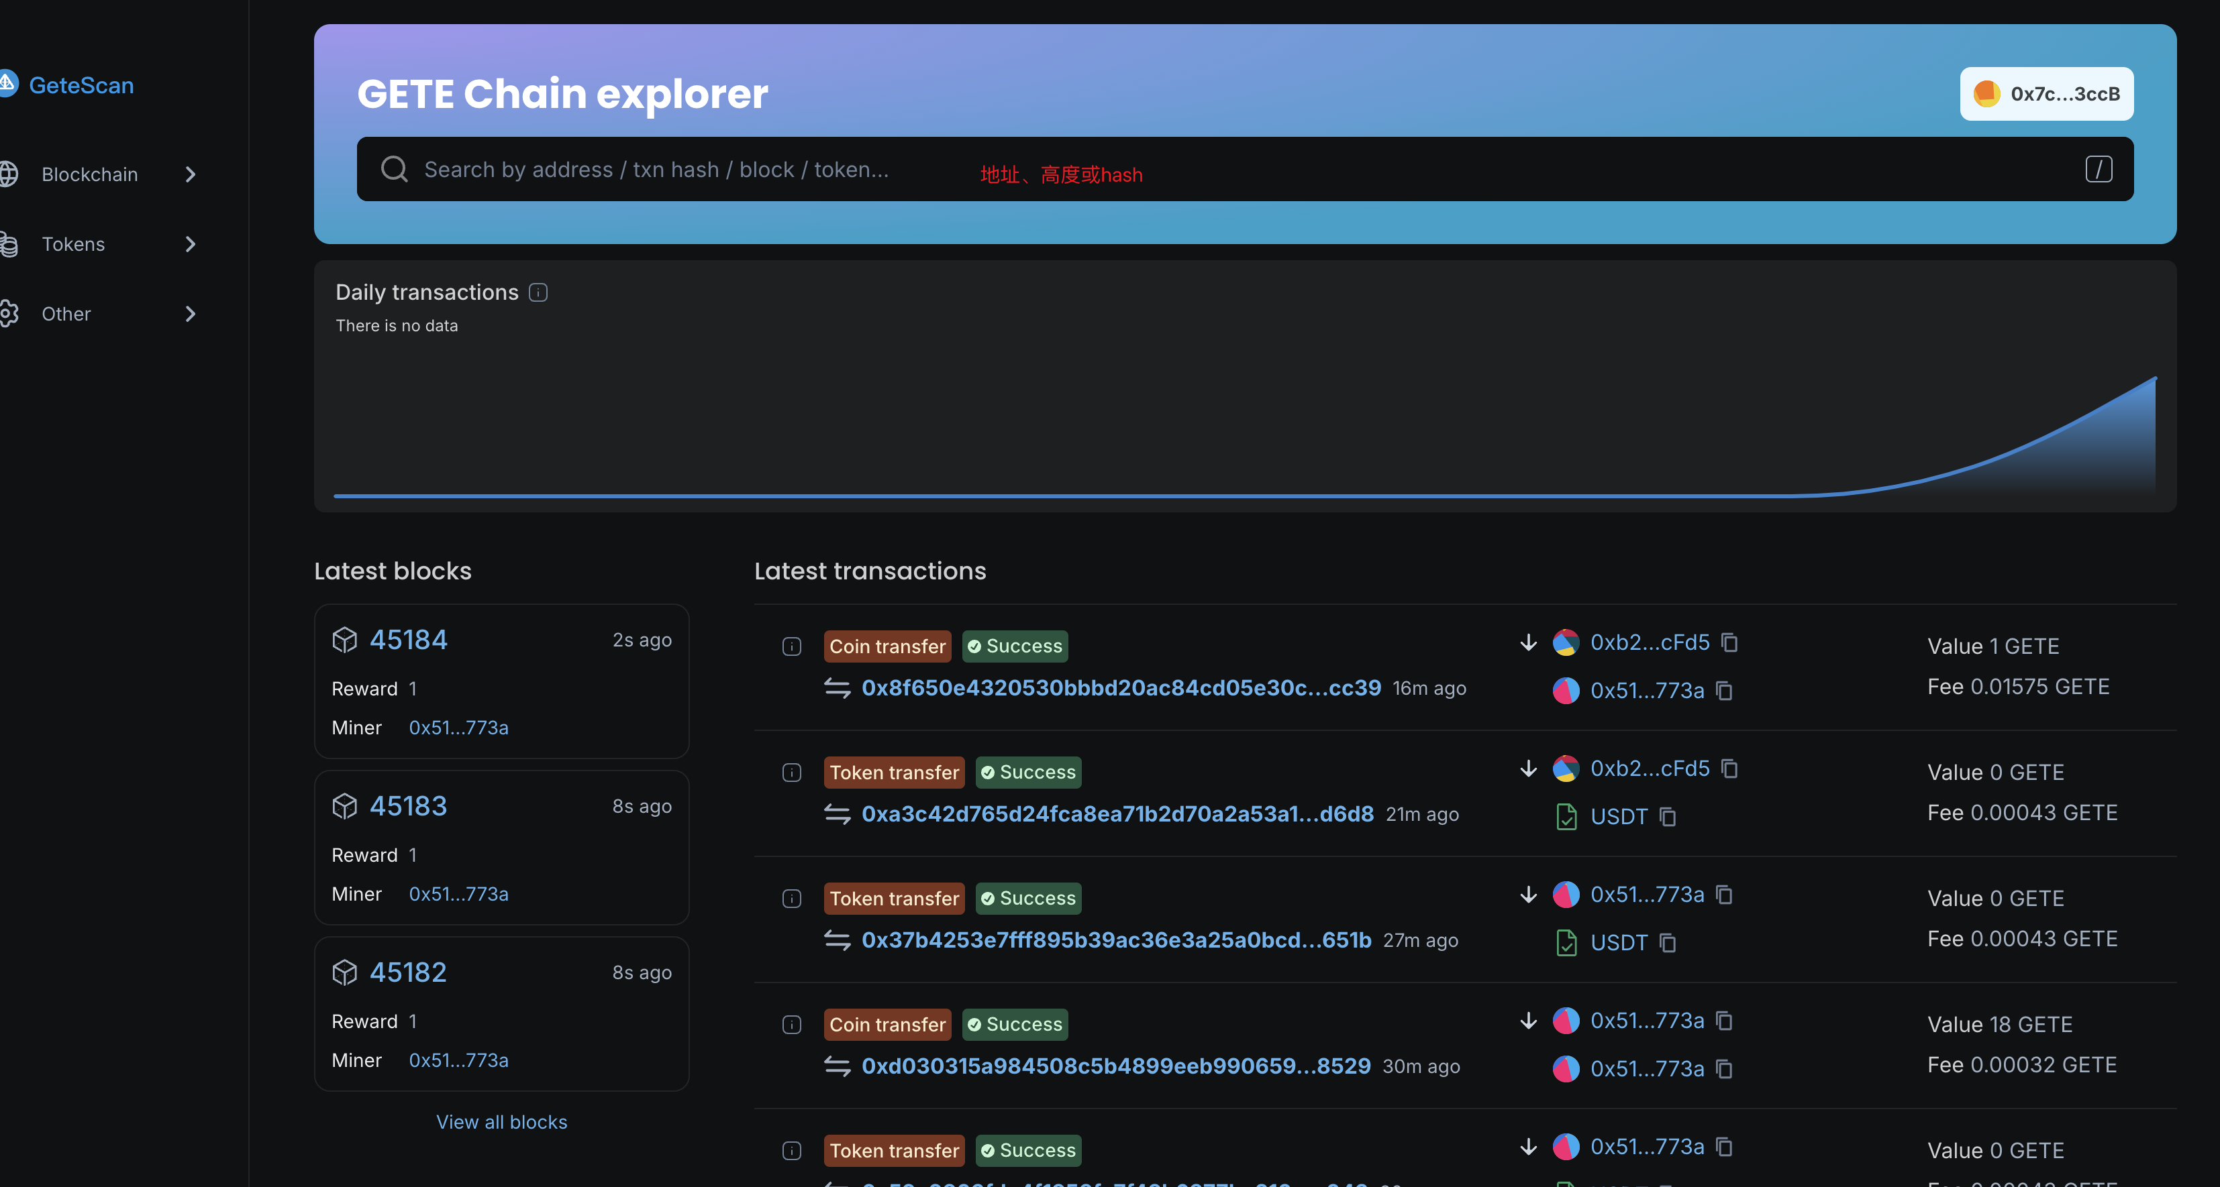The width and height of the screenshot is (2220, 1187).
Task: Expand the Blockchain menu chevron
Action: click(191, 175)
